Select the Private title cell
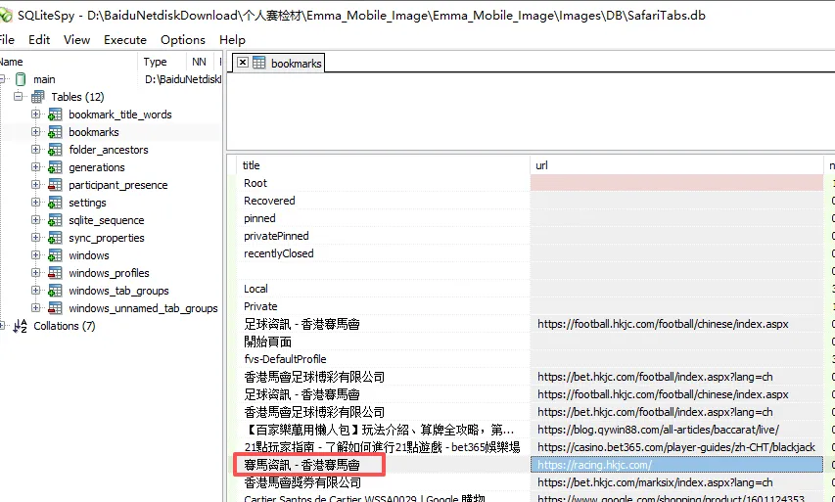This screenshot has height=502, width=835. pyautogui.click(x=383, y=306)
